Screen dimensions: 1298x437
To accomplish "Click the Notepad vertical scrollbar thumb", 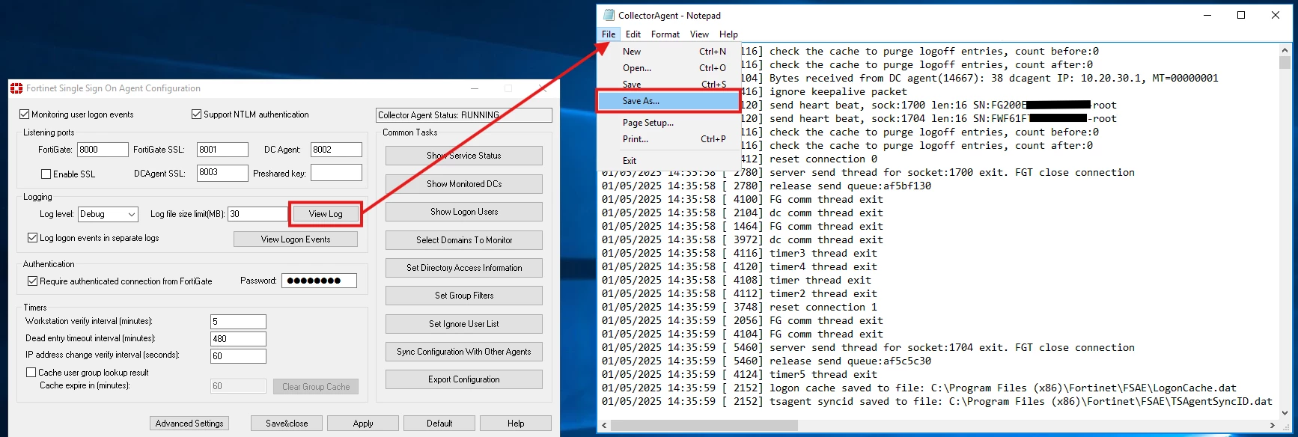I will point(1285,63).
